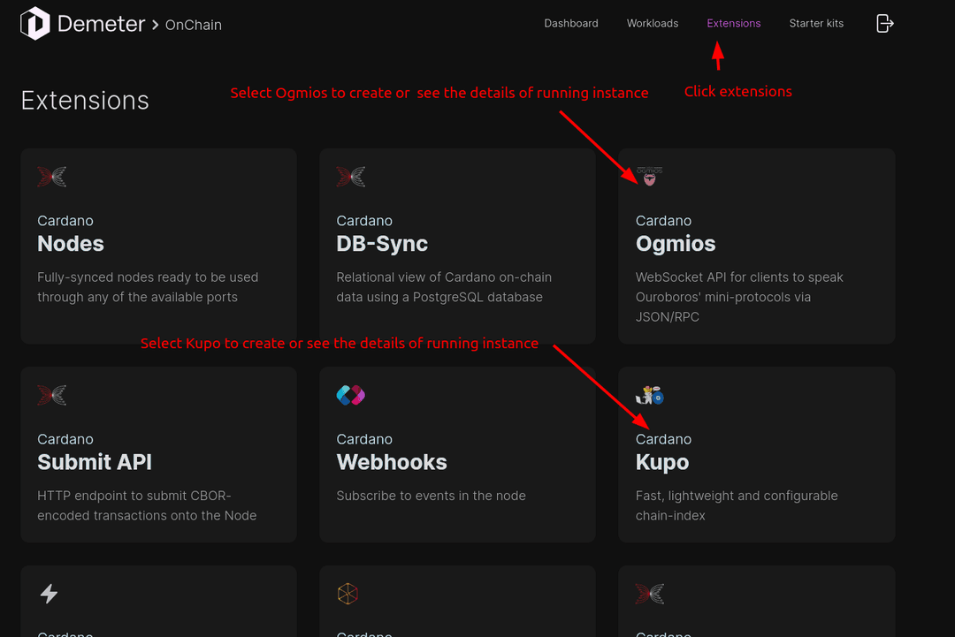
Task: Click 'Fast, lightweight and configurable' description
Action: click(737, 496)
